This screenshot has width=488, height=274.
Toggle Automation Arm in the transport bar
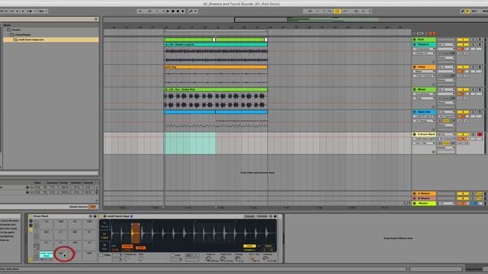click(191, 11)
